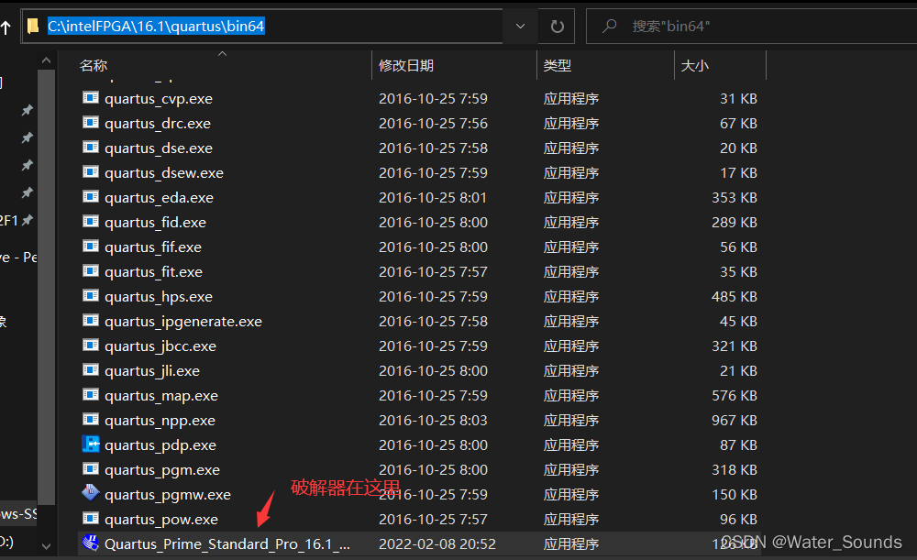Click the quartus_map.exe file icon
The width and height of the screenshot is (917, 560).
(91, 395)
